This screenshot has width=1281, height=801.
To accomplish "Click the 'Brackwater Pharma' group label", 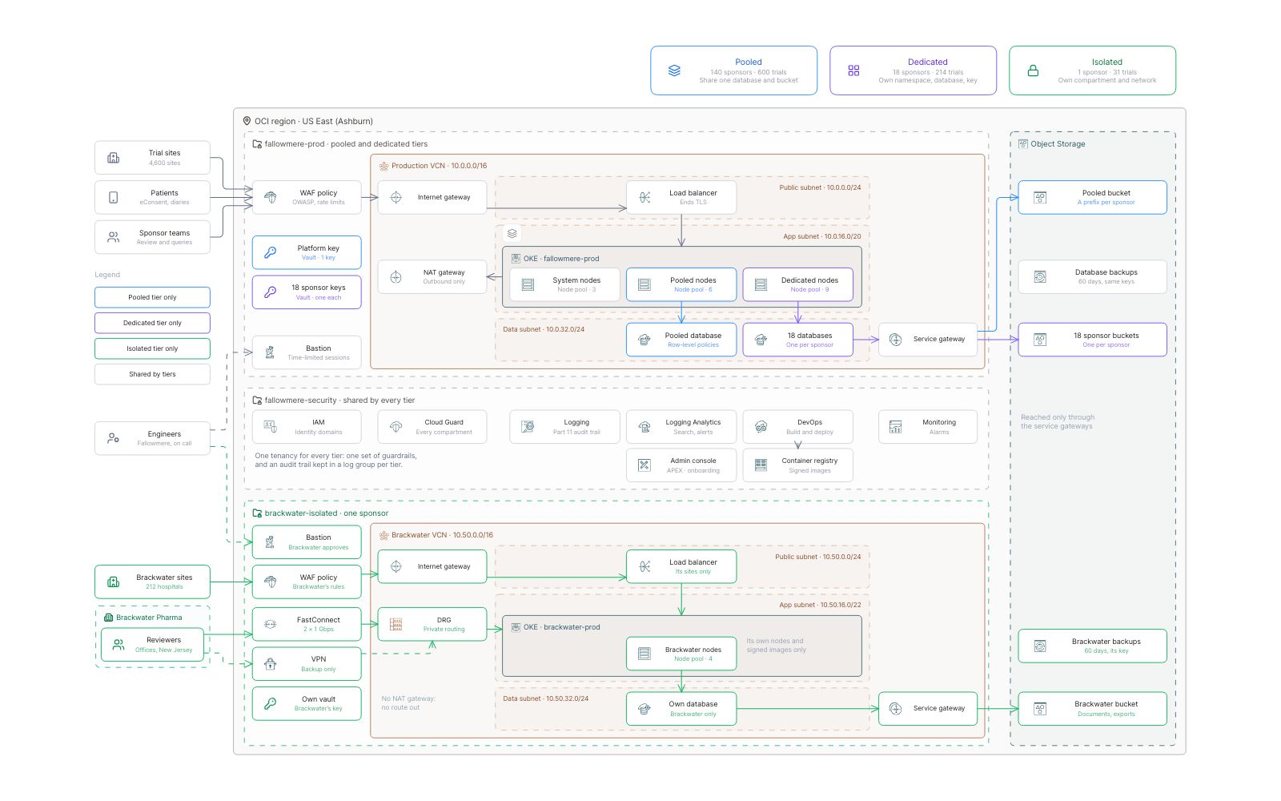I will (x=149, y=618).
